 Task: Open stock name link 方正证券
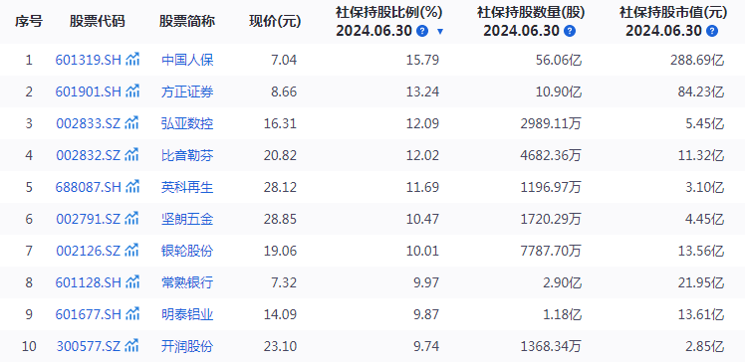[x=187, y=91]
